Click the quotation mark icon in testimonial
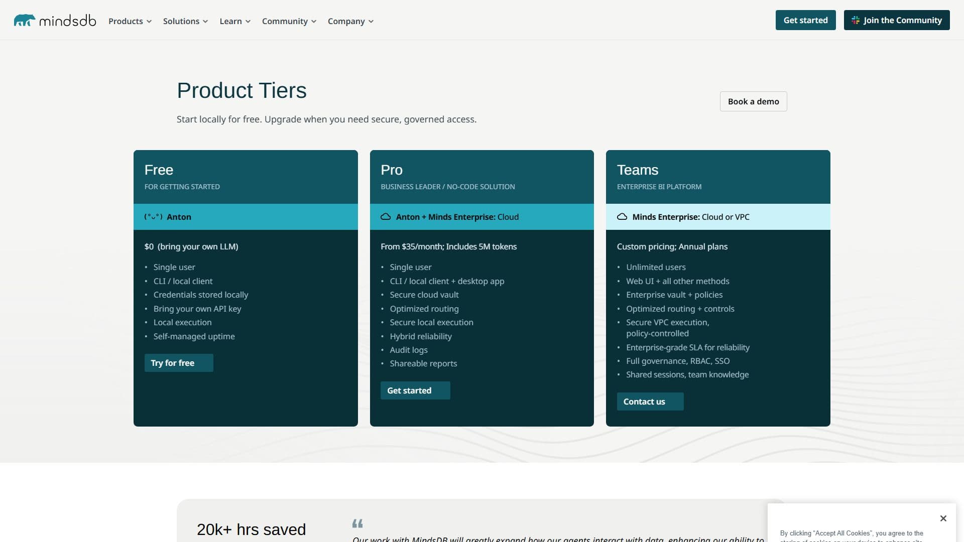964x542 pixels. pos(357,523)
